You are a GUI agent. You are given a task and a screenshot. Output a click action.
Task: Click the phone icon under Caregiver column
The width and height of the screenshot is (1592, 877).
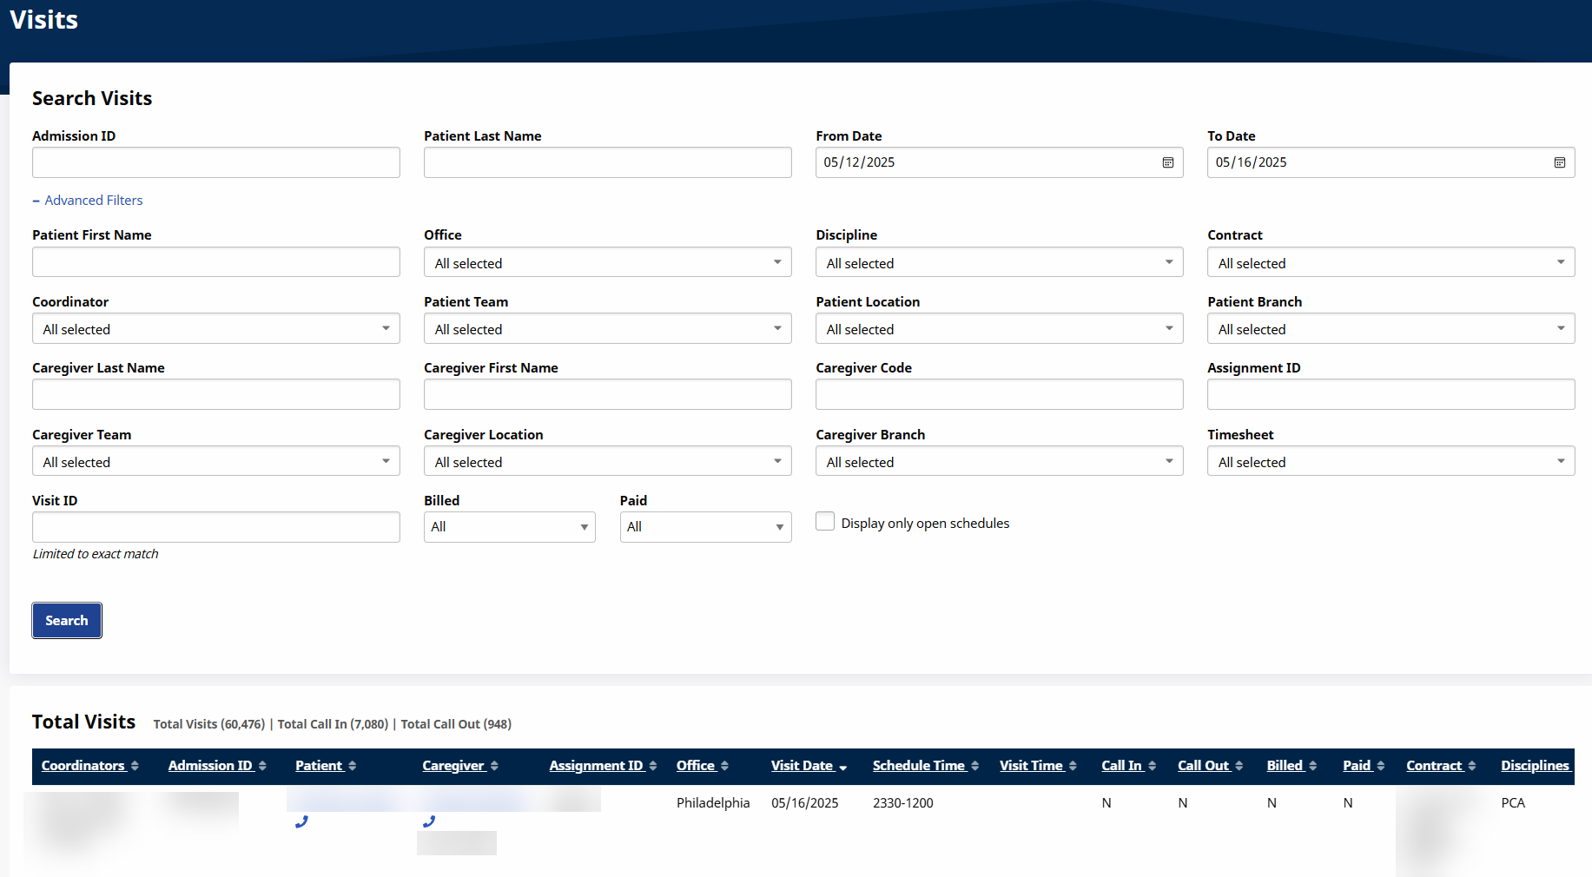pyautogui.click(x=429, y=821)
